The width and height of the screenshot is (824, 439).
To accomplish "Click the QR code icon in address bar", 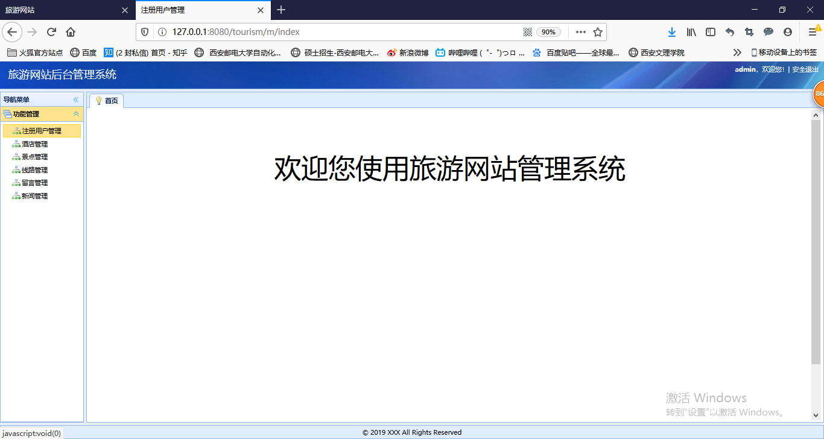I will click(528, 32).
